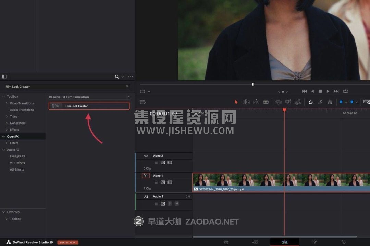Lock the Video 2 track
The width and height of the screenshot is (370, 246).
[x=156, y=162]
